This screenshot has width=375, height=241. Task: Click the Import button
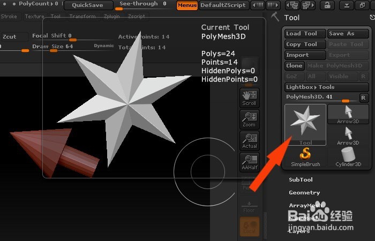coord(305,55)
